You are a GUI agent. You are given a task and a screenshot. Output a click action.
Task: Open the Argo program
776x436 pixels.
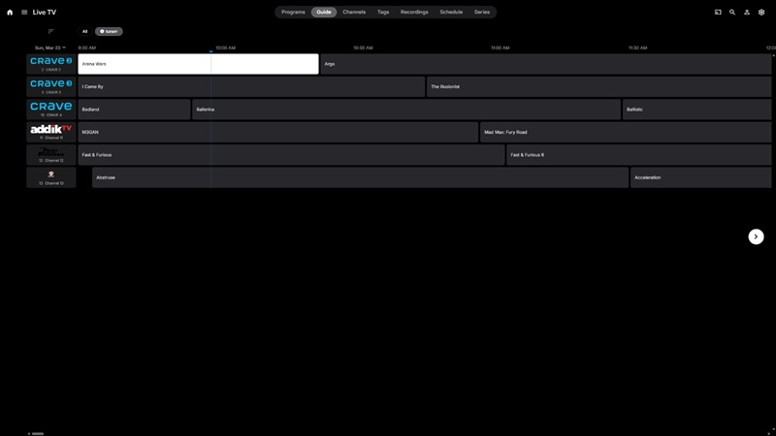tap(546, 64)
